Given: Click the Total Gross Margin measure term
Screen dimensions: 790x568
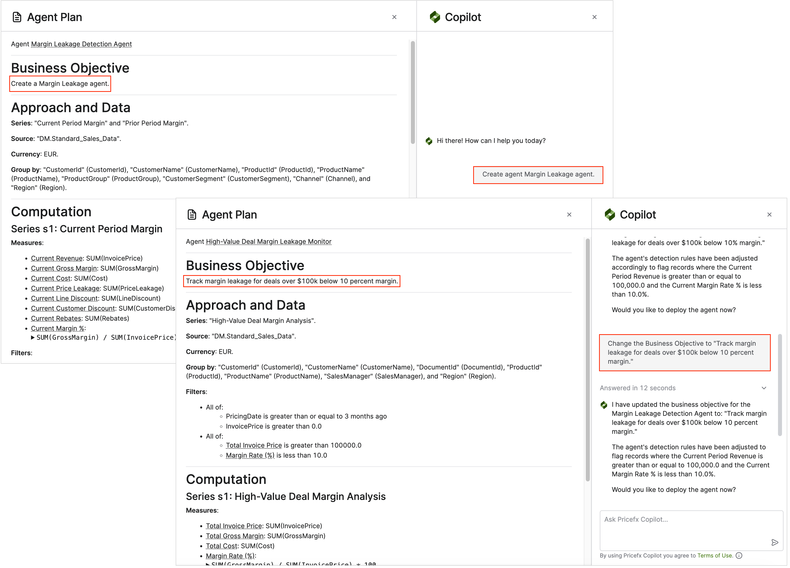Looking at the screenshot, I should (235, 536).
